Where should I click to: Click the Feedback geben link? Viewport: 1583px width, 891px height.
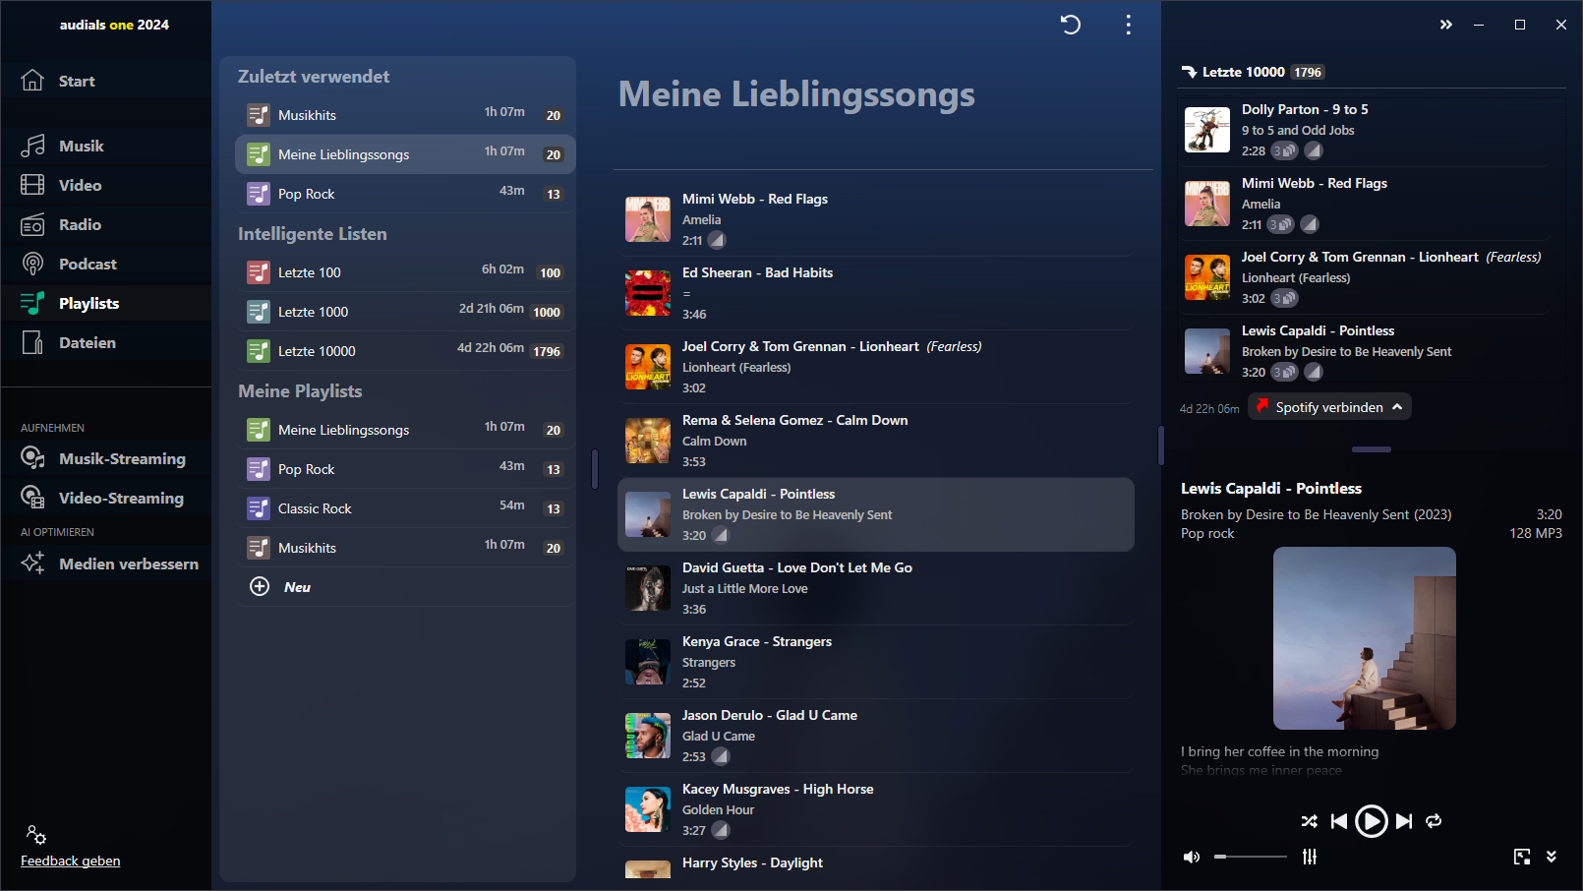71,861
